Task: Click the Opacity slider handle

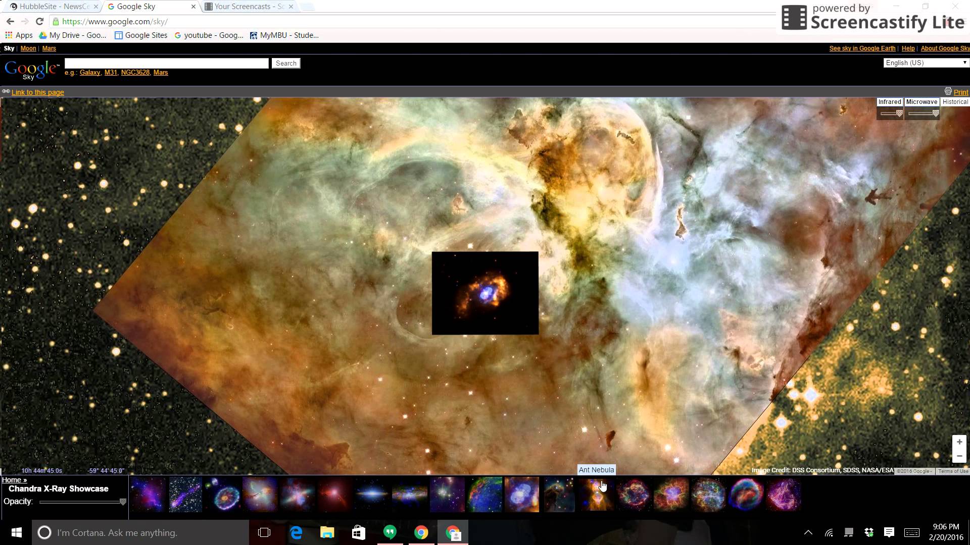Action: tap(122, 502)
